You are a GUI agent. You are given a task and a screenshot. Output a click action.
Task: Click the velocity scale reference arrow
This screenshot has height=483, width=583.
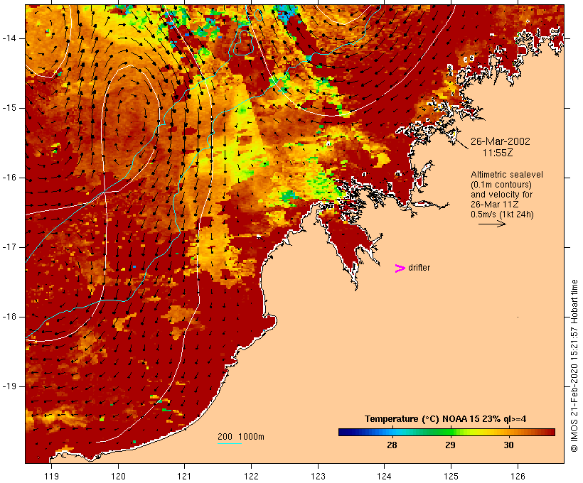tap(492, 224)
